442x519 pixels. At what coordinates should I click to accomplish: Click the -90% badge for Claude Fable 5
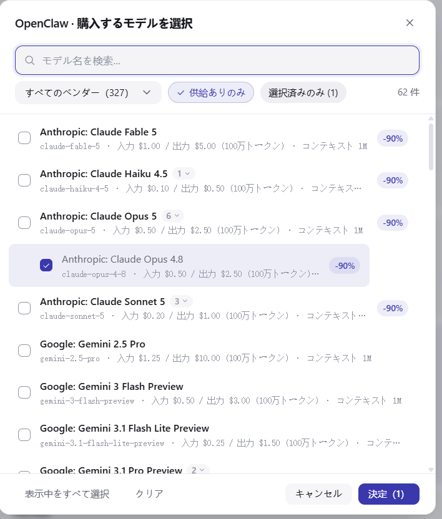click(x=393, y=138)
